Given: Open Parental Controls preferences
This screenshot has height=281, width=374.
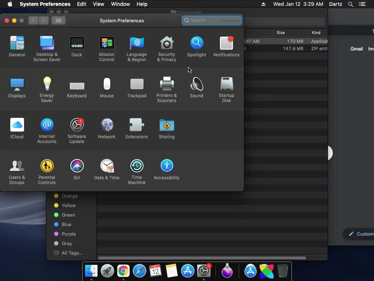Looking at the screenshot, I should 47,172.
